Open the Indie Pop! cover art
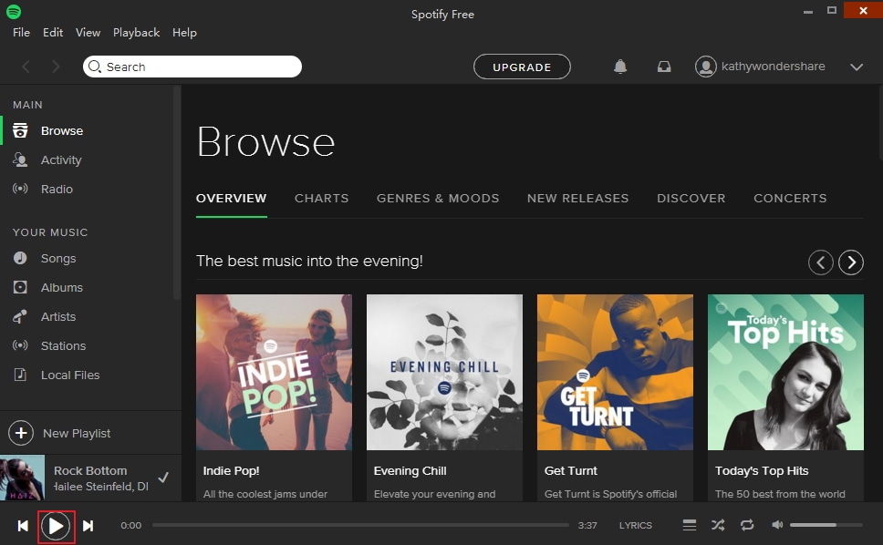Viewport: 883px width, 545px height. [x=275, y=372]
